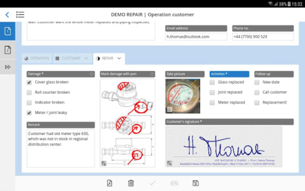Viewport: 305px width, 191px height.
Task: Switch to the OPERATION tab
Action: [x=37, y=58]
